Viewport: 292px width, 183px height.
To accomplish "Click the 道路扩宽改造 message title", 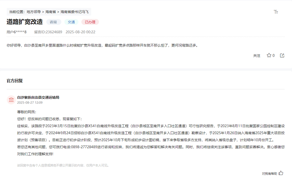I will pyautogui.click(x=24, y=22).
